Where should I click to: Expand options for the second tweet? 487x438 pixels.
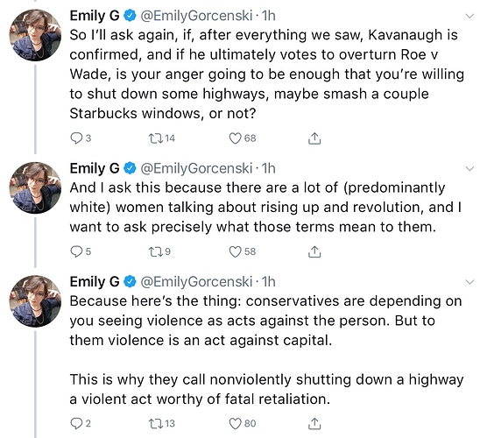point(470,169)
